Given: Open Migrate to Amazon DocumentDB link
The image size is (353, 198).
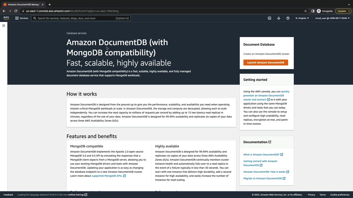Looking at the screenshot, I should pyautogui.click(x=264, y=178).
